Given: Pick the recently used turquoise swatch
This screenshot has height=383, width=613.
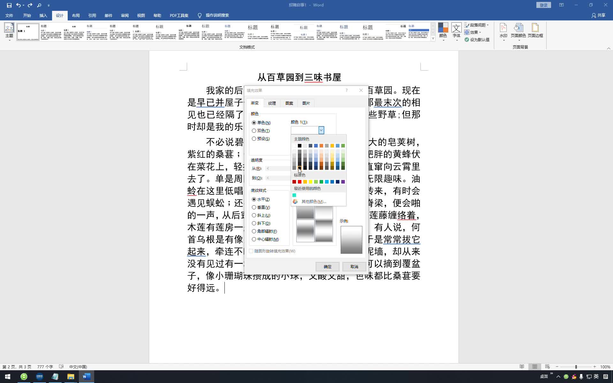Looking at the screenshot, I should [x=294, y=195].
